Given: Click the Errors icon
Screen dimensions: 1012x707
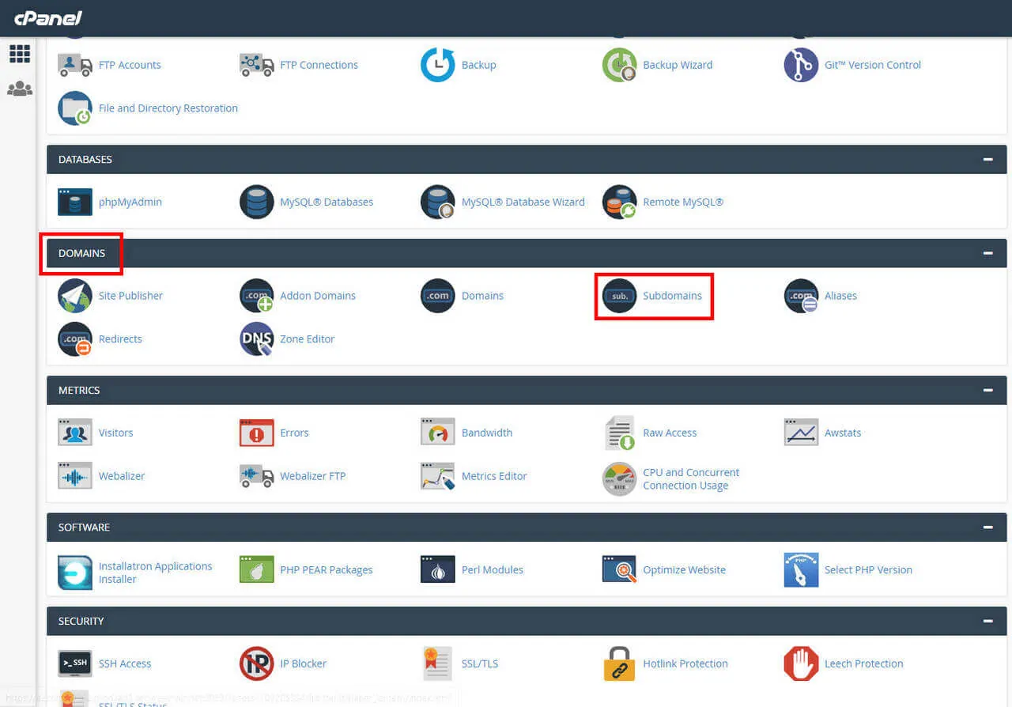Looking at the screenshot, I should 256,433.
